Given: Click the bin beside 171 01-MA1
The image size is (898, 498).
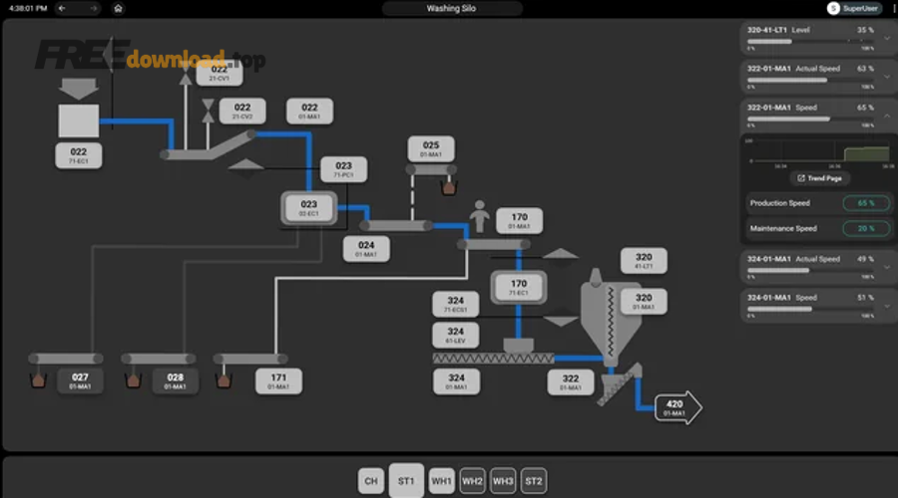Looking at the screenshot, I should 224,379.
